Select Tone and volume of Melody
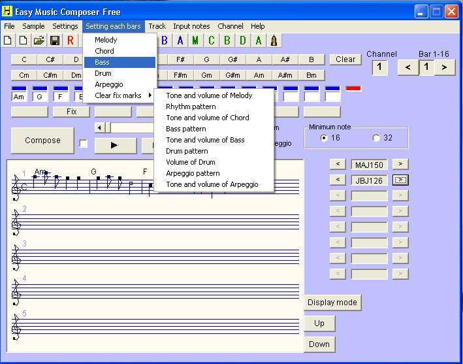 pos(214,95)
